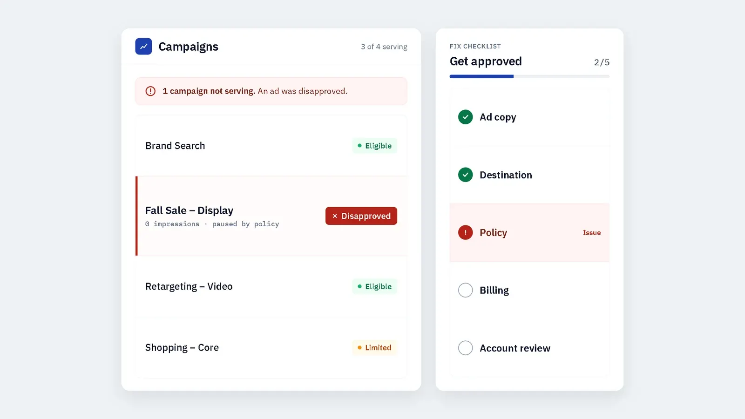Click the green check icon for Ad copy
Viewport: 745px width, 419px height.
point(465,117)
